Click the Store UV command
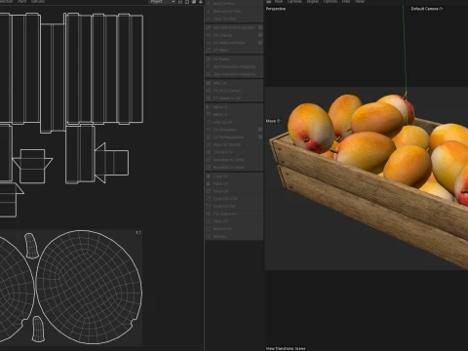Viewport: 468px width, 351px height. pyautogui.click(x=234, y=221)
